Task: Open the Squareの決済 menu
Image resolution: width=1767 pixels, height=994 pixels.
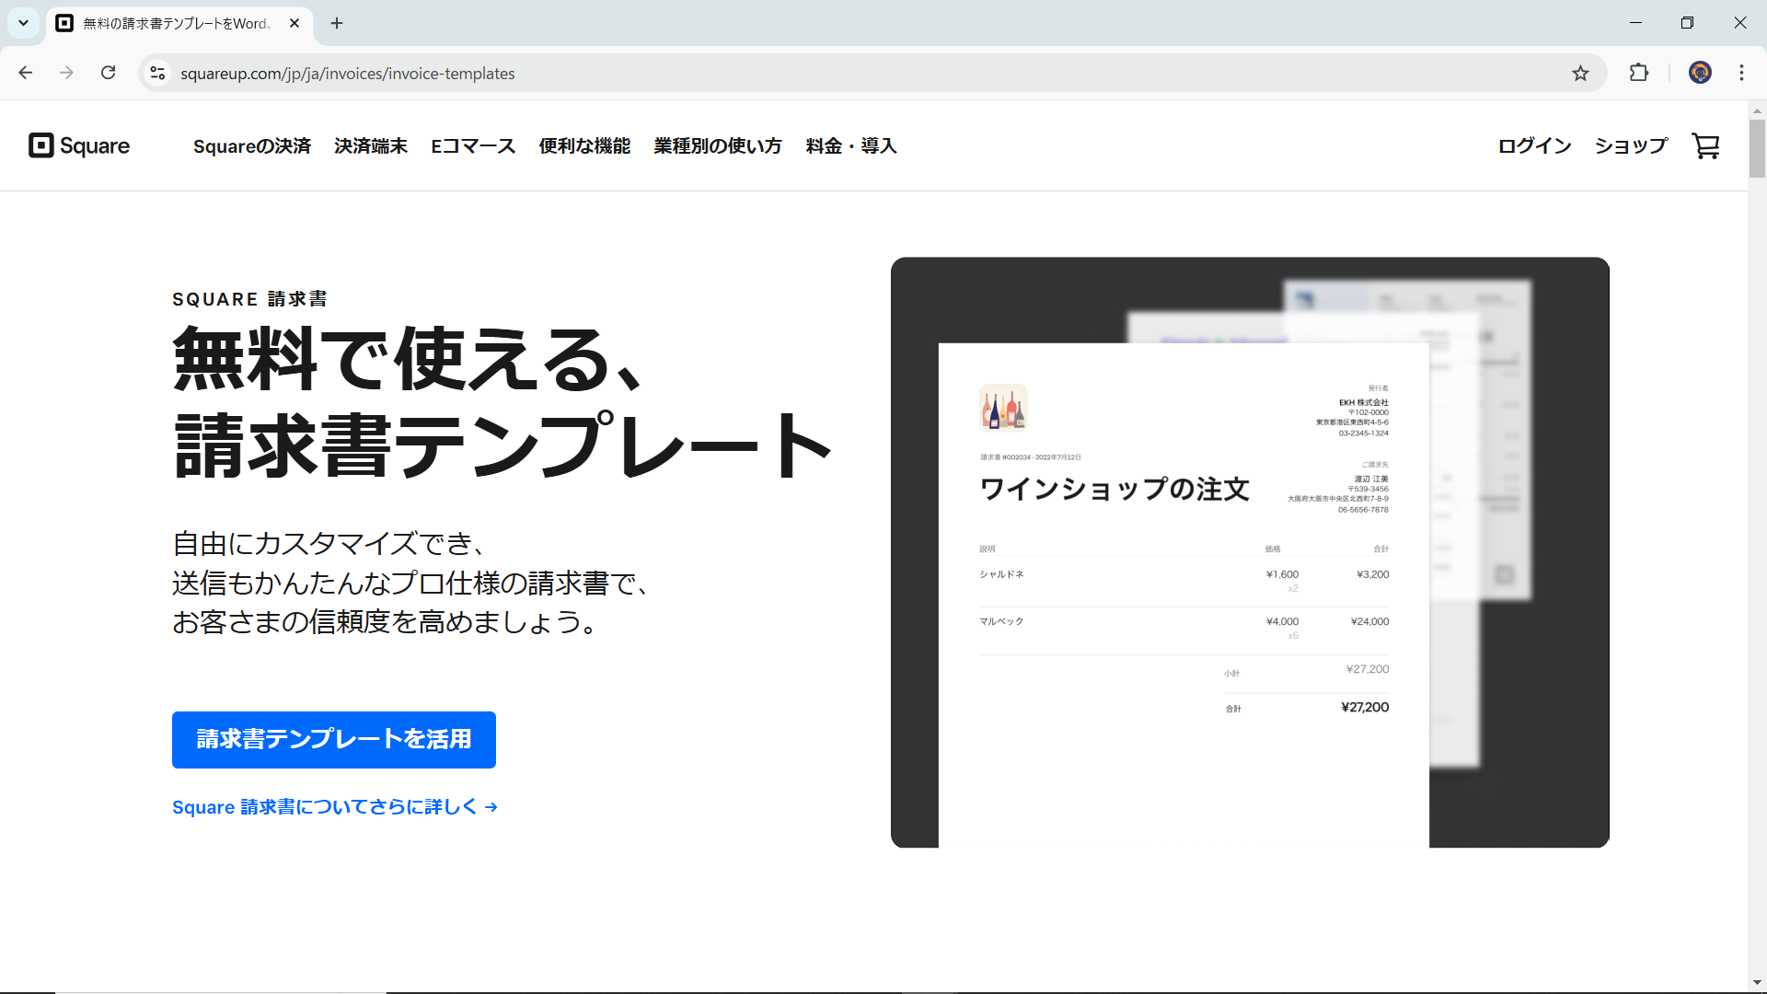Action: coord(252,146)
